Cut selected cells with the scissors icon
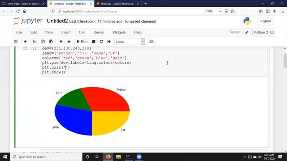This screenshot has height=161, width=287. tap(35, 42)
